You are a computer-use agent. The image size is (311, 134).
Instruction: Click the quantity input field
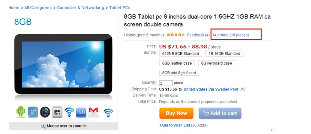pos(166,83)
